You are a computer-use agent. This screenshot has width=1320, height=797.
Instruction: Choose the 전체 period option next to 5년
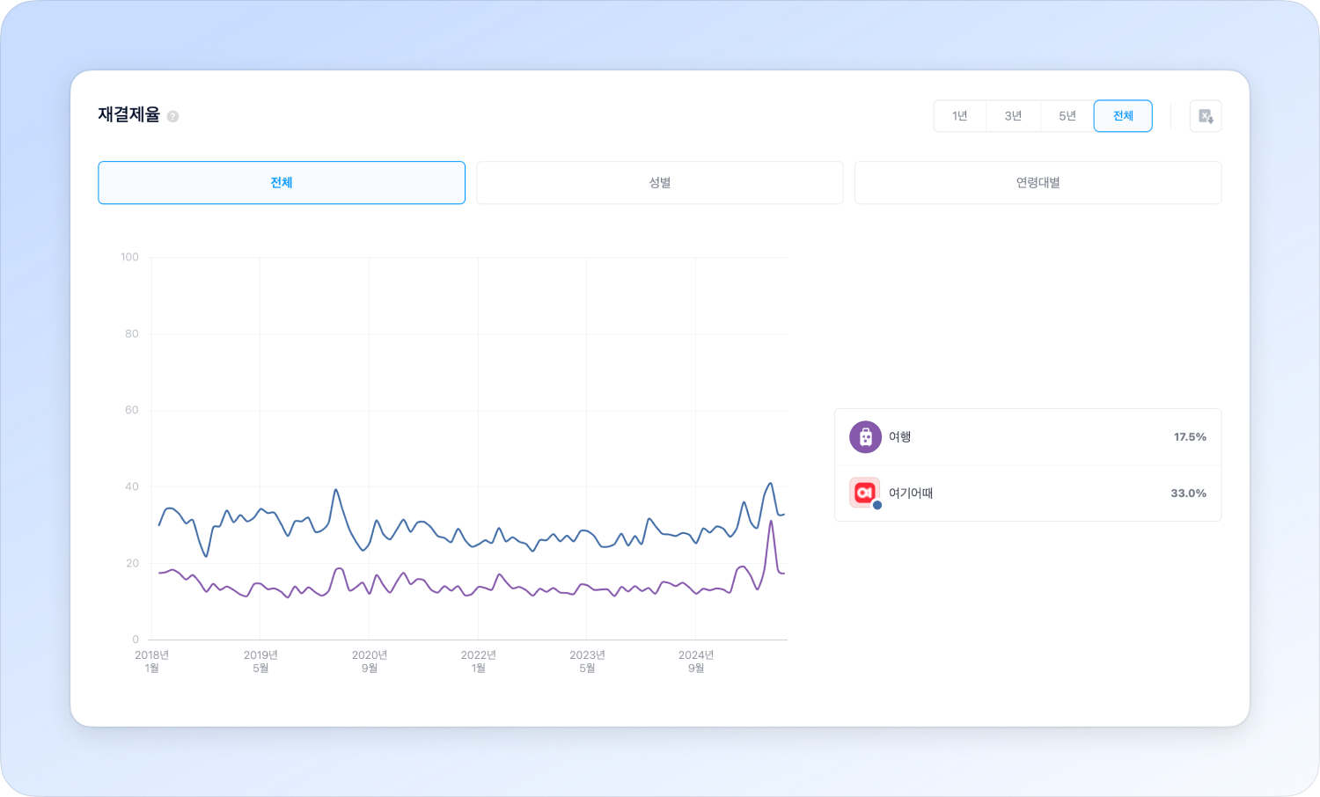pyautogui.click(x=1123, y=116)
